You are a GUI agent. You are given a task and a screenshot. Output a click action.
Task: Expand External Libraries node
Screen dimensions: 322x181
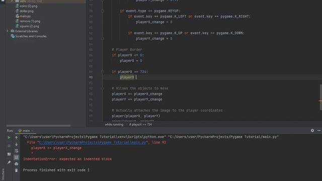tap(8, 31)
